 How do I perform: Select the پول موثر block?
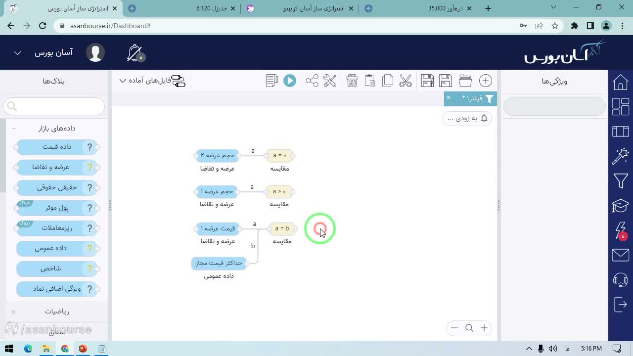coord(56,208)
